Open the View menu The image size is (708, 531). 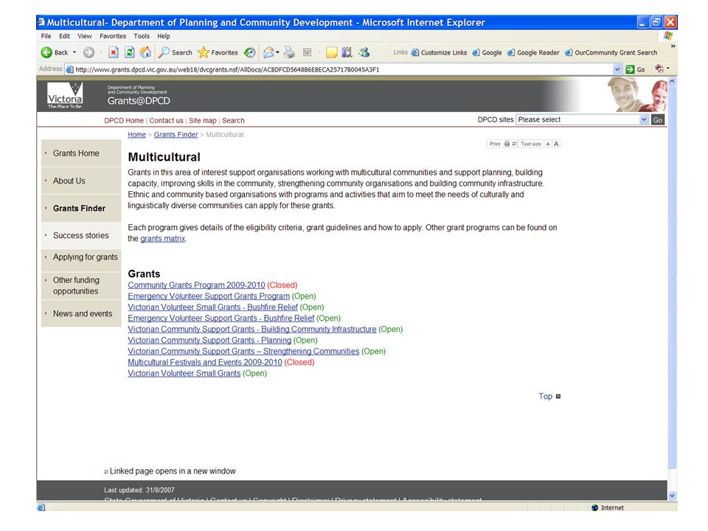pos(84,36)
